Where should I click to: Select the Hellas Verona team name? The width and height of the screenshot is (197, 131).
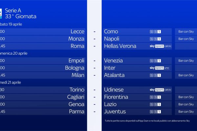point(120,46)
